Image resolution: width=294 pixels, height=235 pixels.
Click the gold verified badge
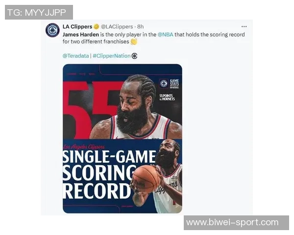[97, 26]
